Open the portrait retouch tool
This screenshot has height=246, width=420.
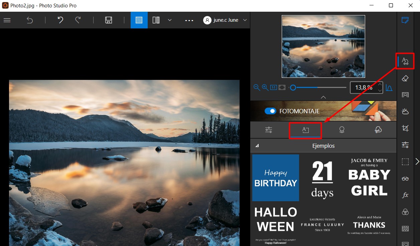tap(405, 95)
